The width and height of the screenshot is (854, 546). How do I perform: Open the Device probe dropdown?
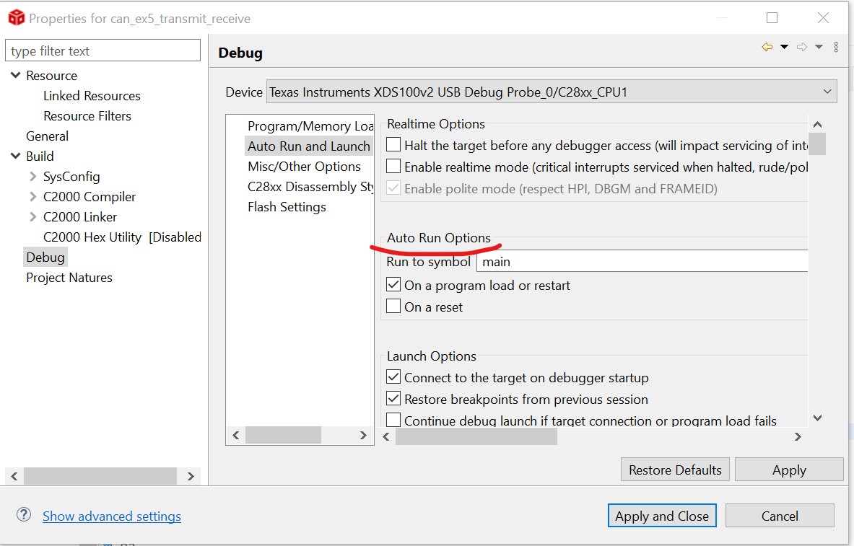point(827,92)
